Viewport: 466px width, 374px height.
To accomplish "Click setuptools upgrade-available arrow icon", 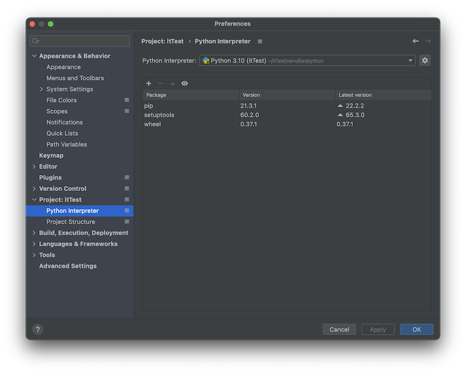I will 340,115.
